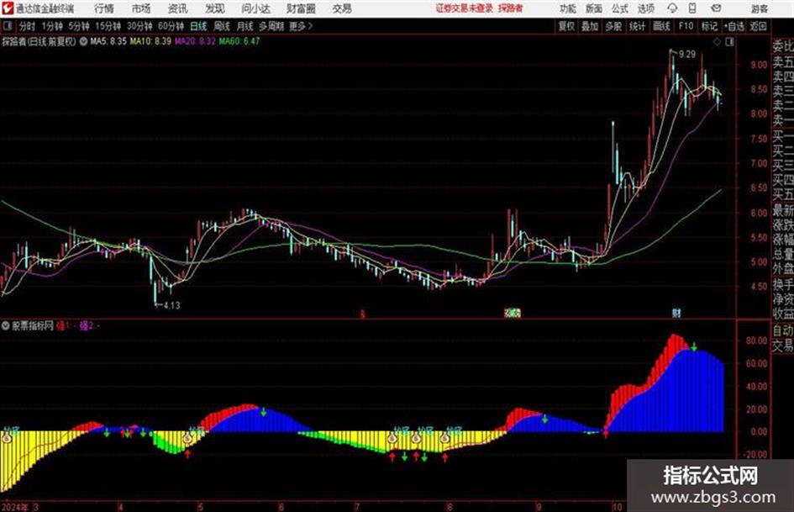794x512 pixels.
Task: Open the 选项 menu
Action: coord(645,8)
